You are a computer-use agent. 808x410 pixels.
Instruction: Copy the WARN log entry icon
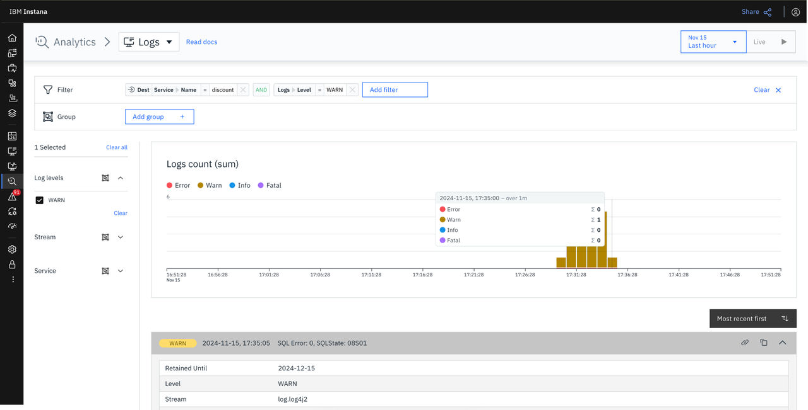coord(764,343)
